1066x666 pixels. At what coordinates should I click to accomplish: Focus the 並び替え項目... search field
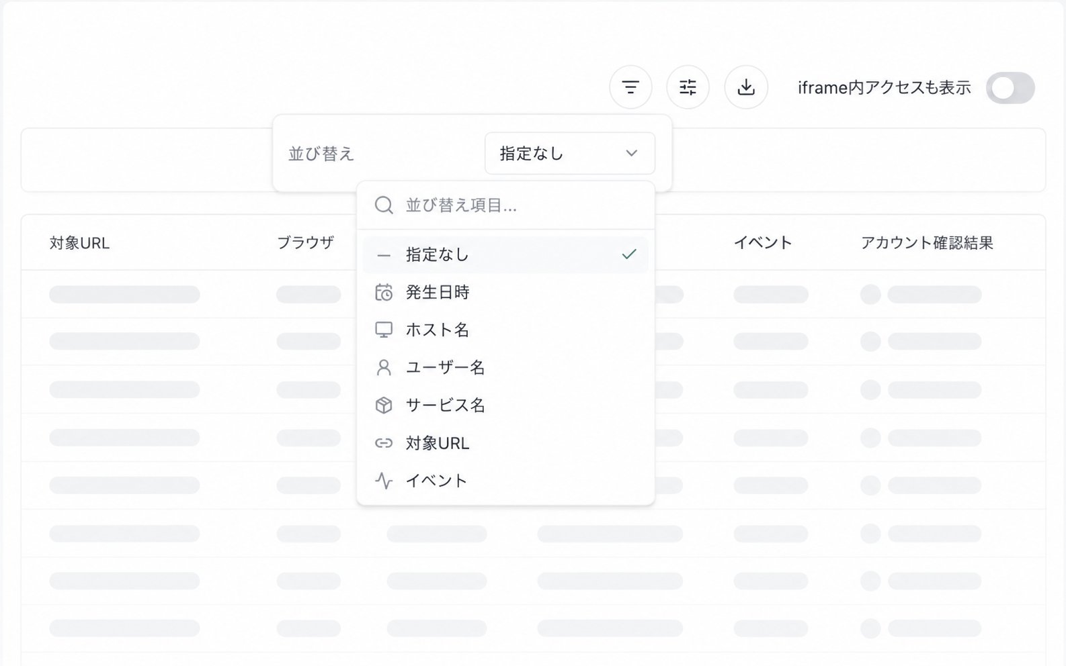505,205
